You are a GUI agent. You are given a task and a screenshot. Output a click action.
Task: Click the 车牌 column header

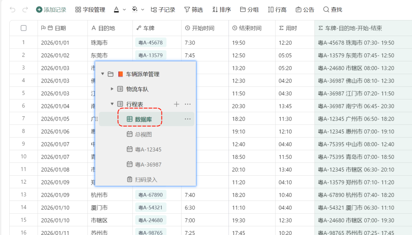[x=157, y=28]
